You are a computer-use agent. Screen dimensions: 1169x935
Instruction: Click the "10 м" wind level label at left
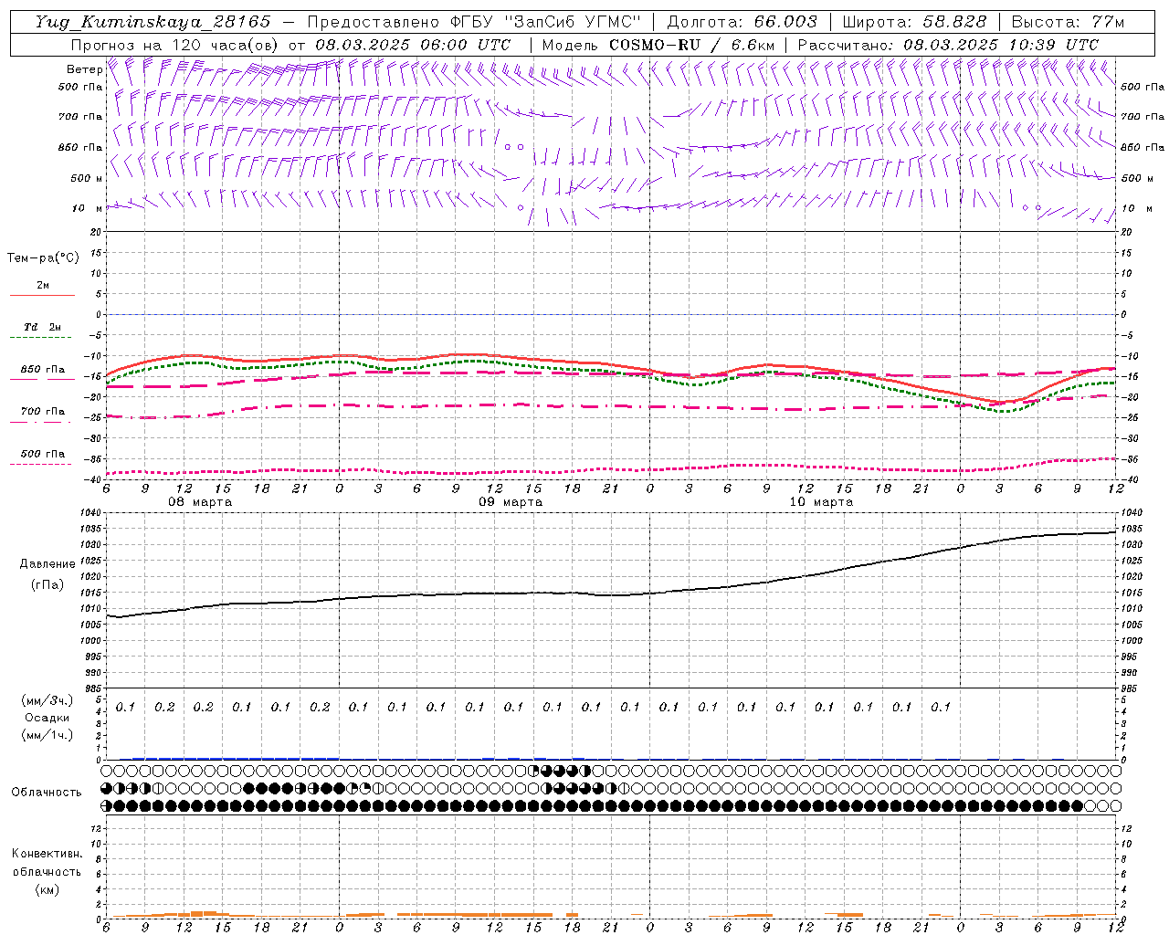[88, 208]
